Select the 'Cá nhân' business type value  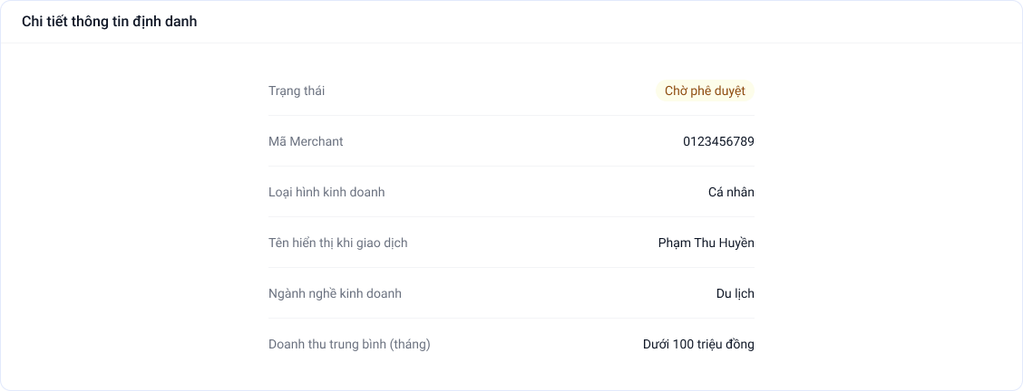pos(731,192)
